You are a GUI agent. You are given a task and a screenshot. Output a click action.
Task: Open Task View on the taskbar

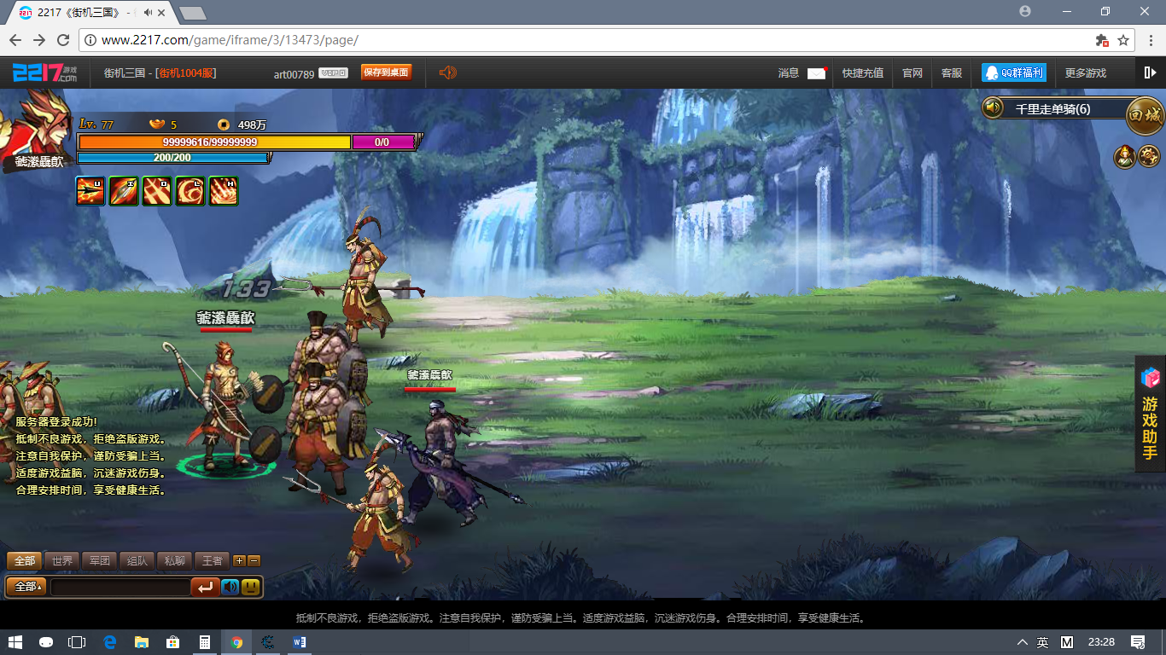77,642
